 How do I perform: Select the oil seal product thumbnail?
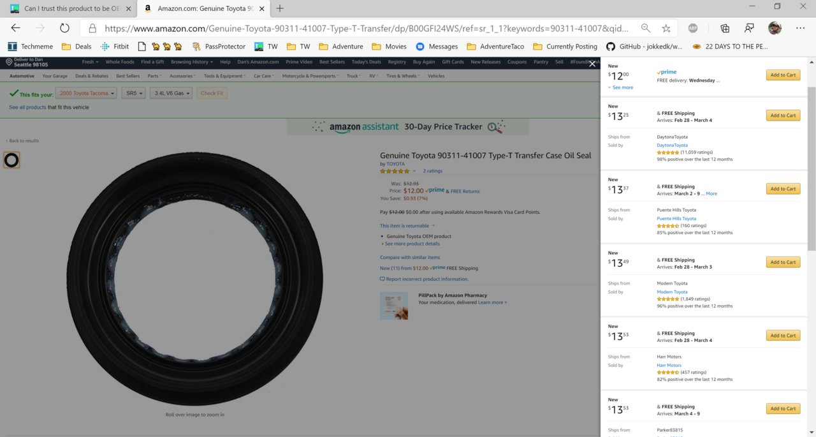pyautogui.click(x=11, y=160)
